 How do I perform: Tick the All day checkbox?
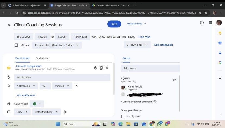point(16,45)
